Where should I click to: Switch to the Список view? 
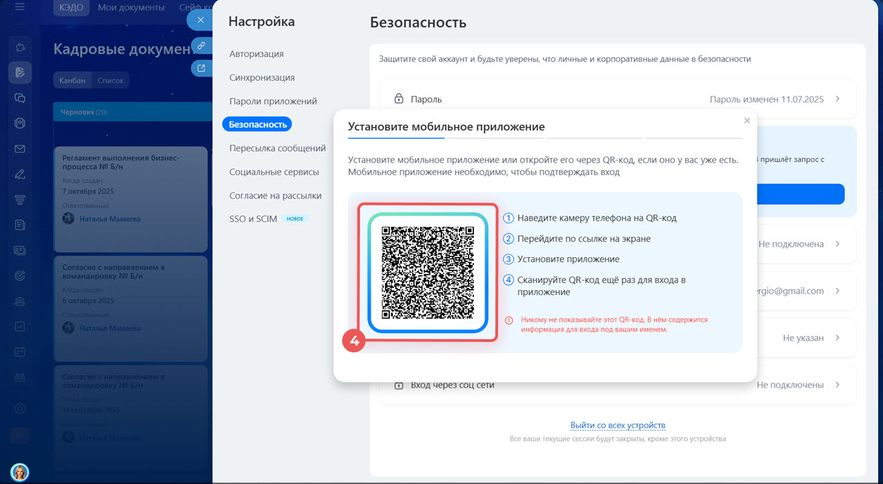click(110, 81)
